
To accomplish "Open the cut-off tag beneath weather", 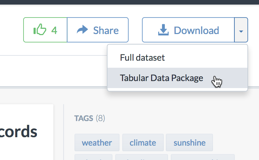I will [93, 157].
